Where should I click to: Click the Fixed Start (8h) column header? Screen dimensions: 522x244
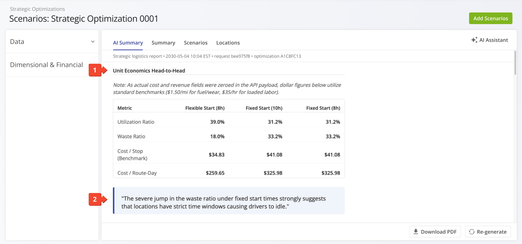(323, 108)
